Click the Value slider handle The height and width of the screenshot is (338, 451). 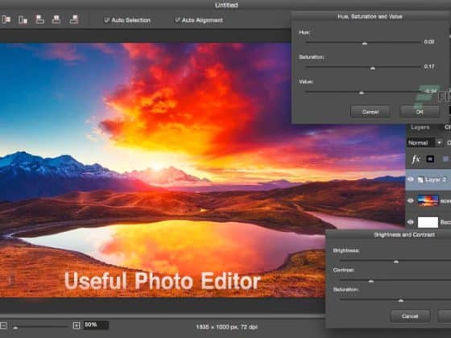click(362, 93)
